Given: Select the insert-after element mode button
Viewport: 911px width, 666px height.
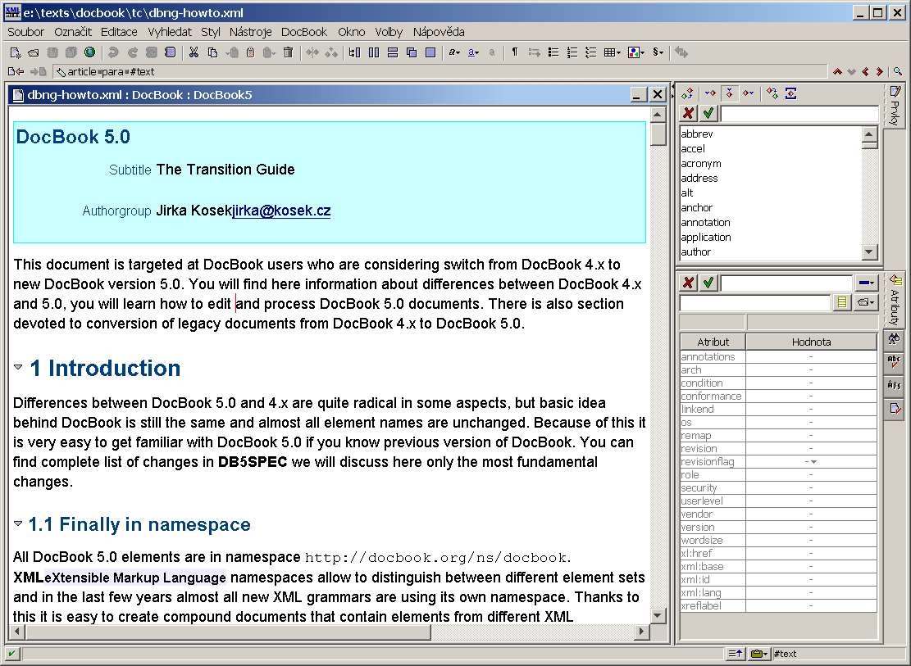Looking at the screenshot, I should (x=747, y=93).
